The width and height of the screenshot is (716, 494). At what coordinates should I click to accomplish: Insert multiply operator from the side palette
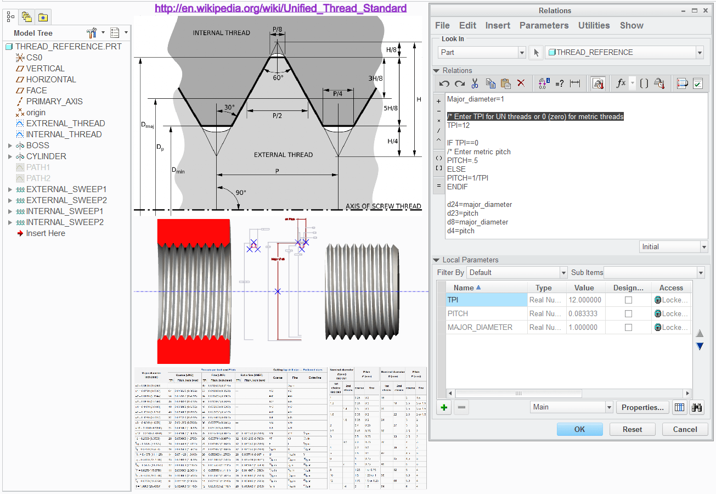(x=439, y=121)
